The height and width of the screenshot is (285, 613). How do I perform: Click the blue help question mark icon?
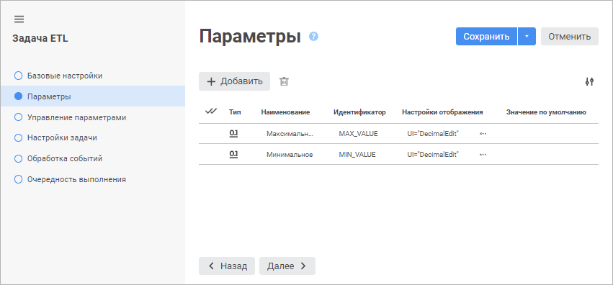pos(313,36)
